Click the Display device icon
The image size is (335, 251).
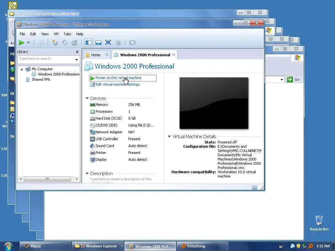pos(93,159)
